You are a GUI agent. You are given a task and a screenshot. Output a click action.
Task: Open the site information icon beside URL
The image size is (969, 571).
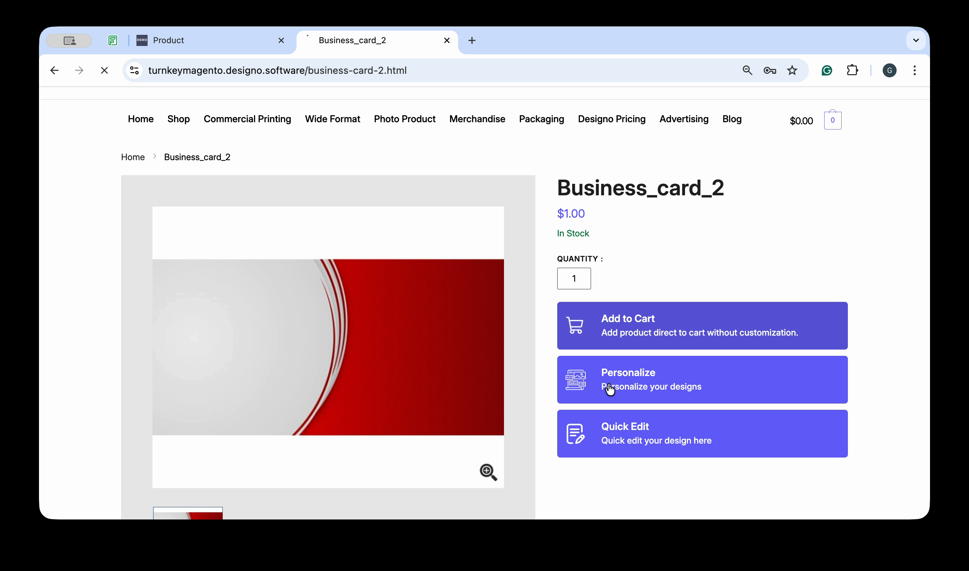click(x=134, y=70)
